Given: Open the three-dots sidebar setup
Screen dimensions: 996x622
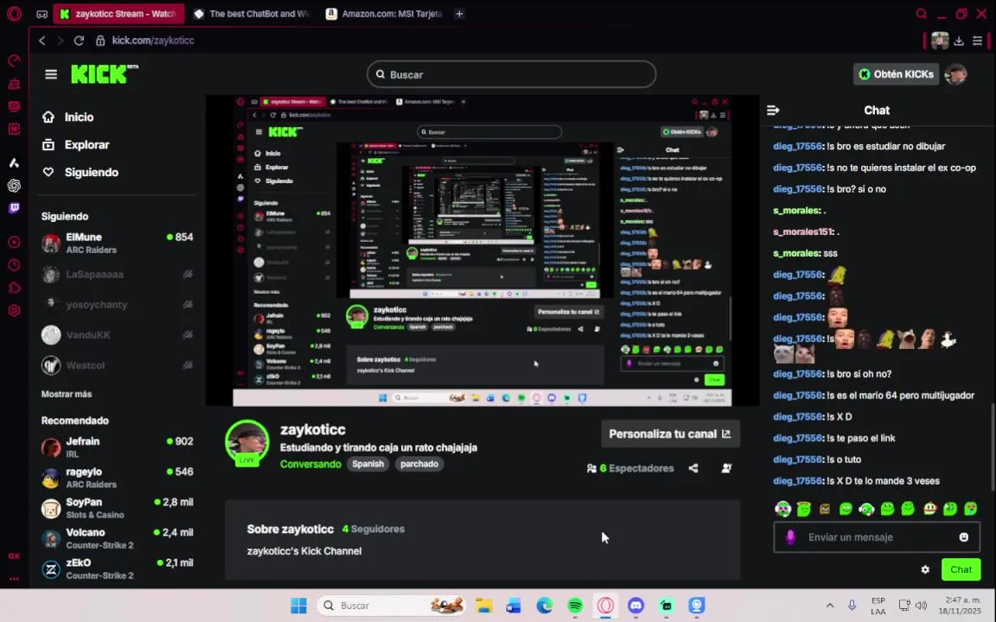Looking at the screenshot, I should point(14,578).
